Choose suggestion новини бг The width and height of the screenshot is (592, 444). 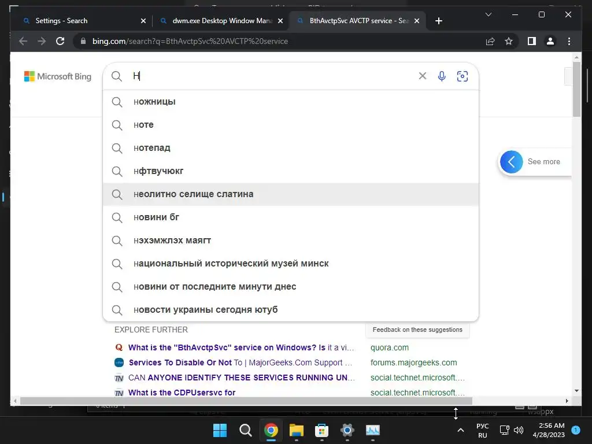coord(291,217)
